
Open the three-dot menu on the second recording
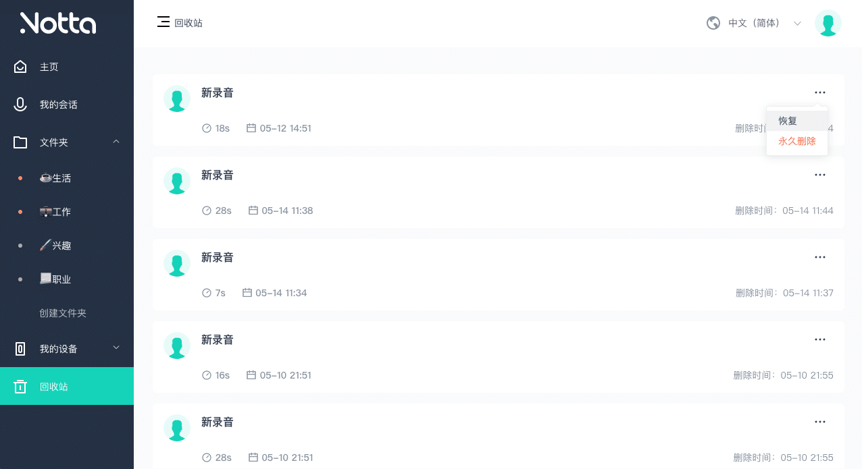pos(820,175)
